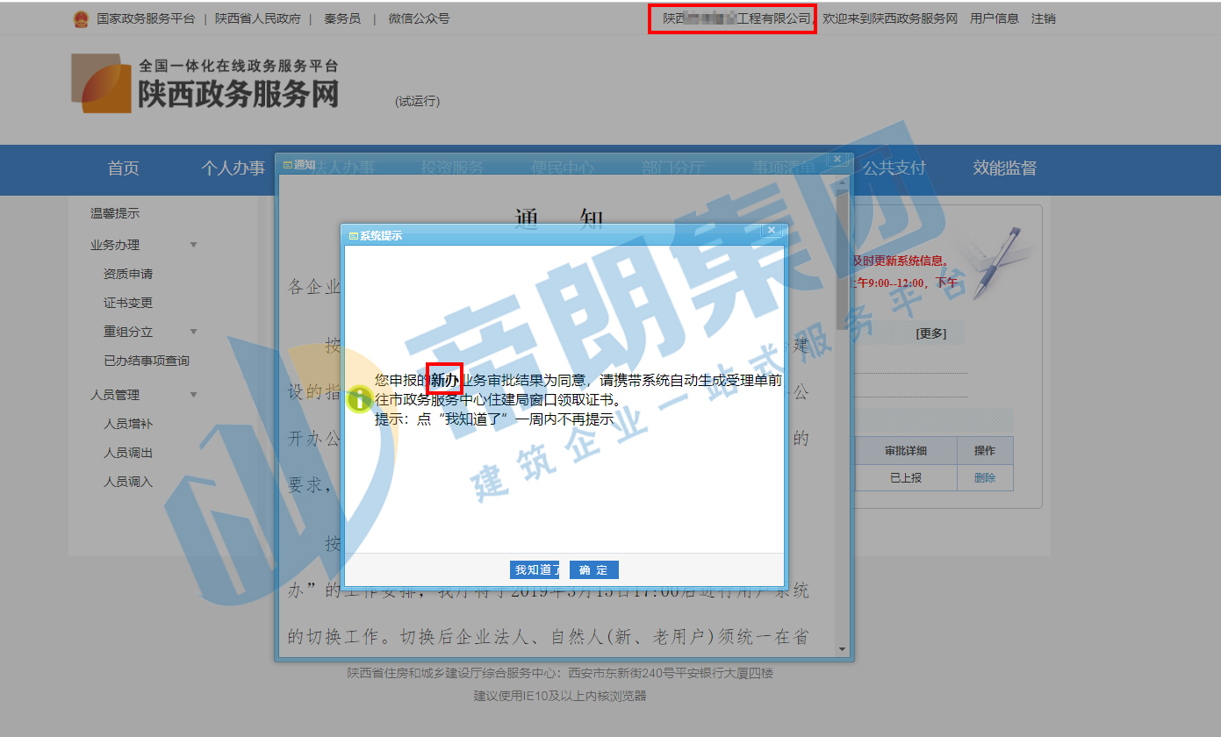This screenshot has width=1221, height=737.
Task: Log out via 注销 link
Action: click(1044, 18)
